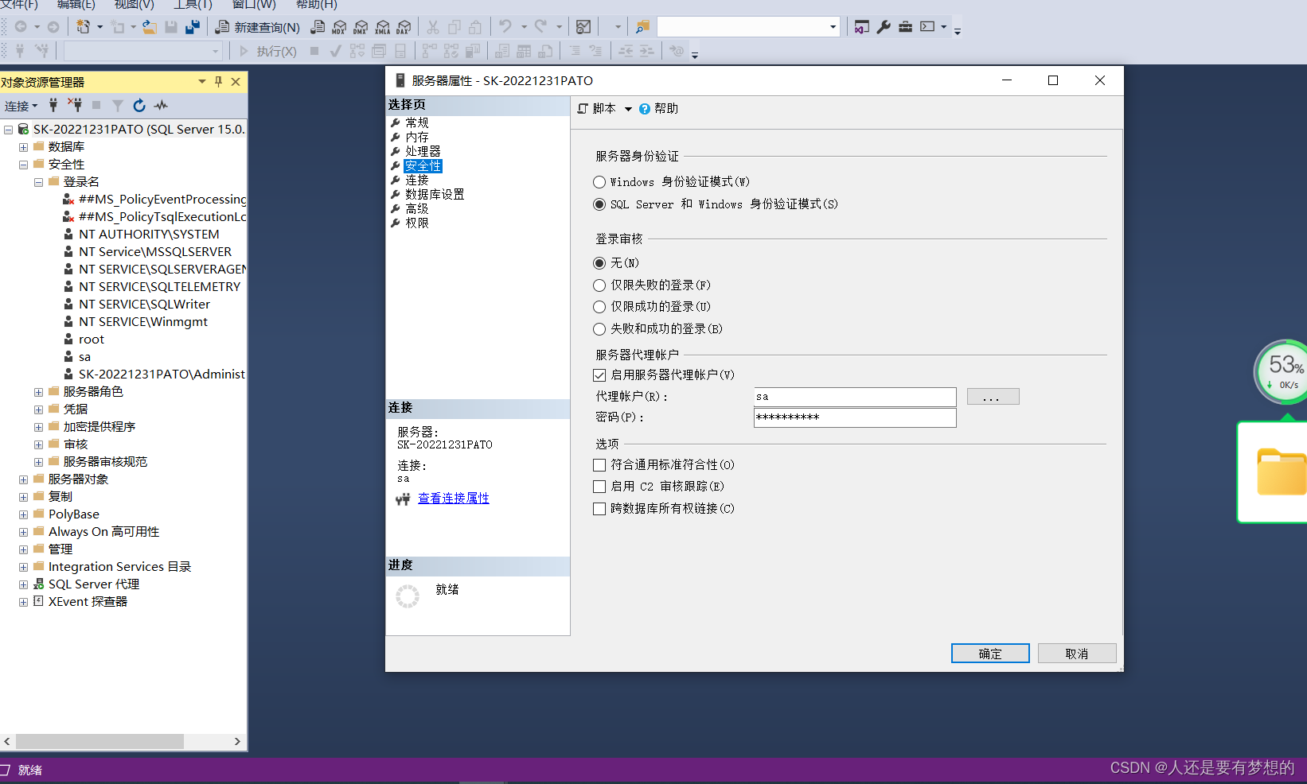Click the Open File toolbar icon
This screenshot has width=1307, height=784.
[149, 27]
